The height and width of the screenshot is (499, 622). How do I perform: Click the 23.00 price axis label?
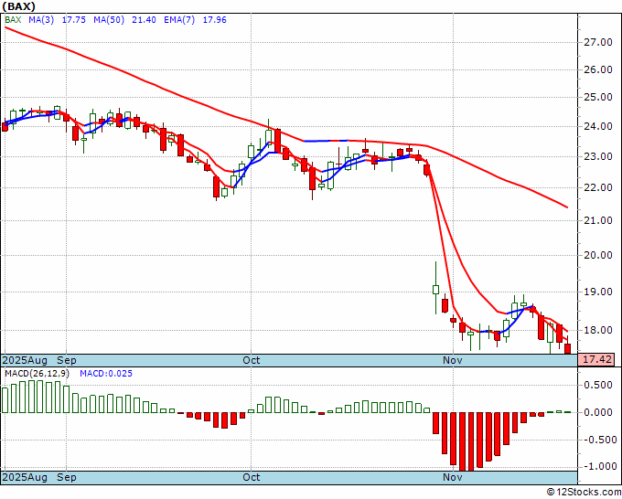[x=598, y=156]
